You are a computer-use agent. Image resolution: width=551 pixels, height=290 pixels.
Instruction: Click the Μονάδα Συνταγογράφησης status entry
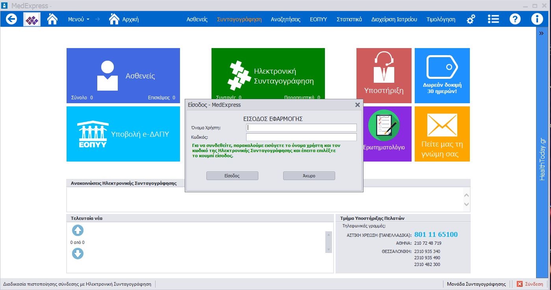476,284
